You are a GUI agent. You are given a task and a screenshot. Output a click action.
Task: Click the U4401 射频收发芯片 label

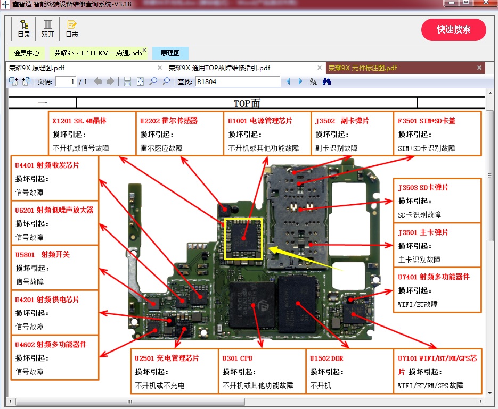47,165
